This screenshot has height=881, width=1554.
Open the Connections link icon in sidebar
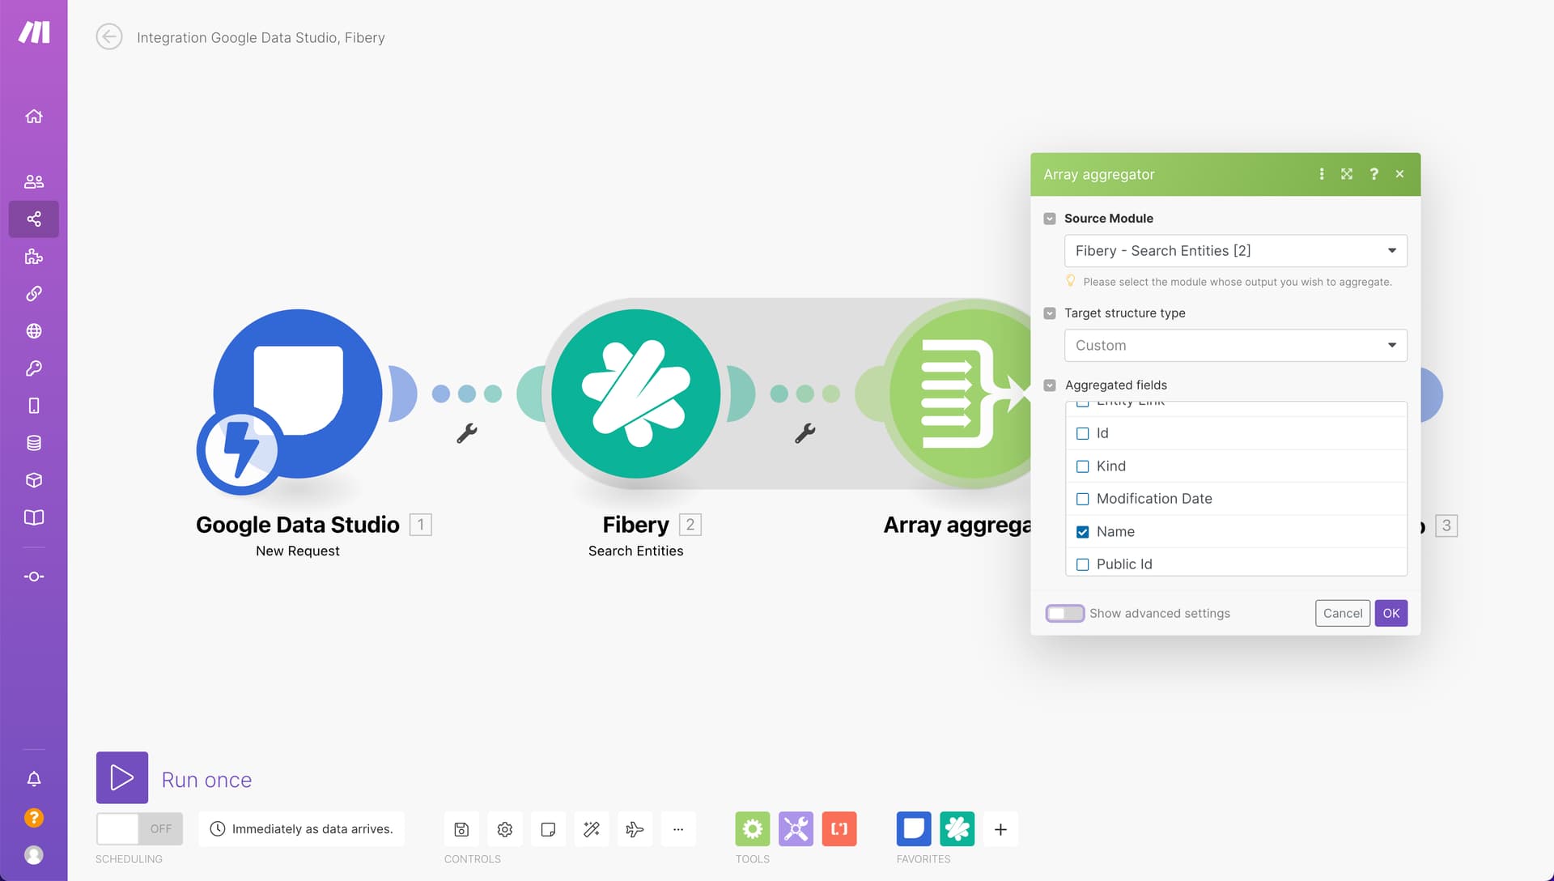coord(34,294)
